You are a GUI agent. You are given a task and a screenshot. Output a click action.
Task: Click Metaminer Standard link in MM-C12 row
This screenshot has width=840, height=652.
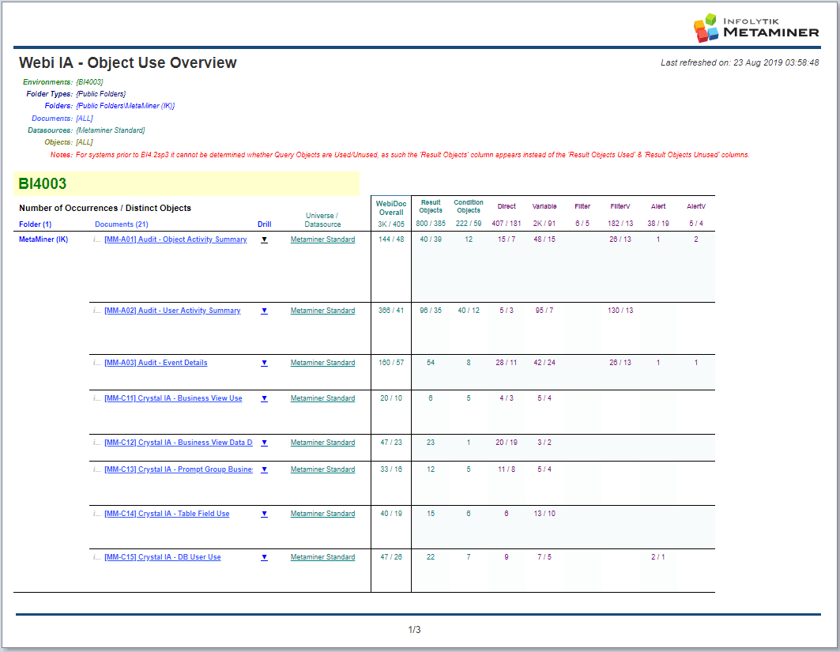point(322,443)
